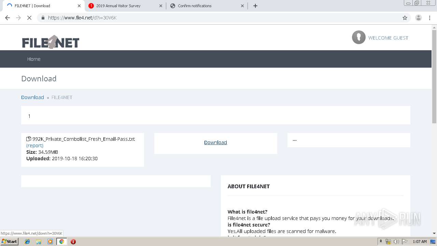437x246 pixels.
Task: Click the guest user avatar icon
Action: pos(359,37)
